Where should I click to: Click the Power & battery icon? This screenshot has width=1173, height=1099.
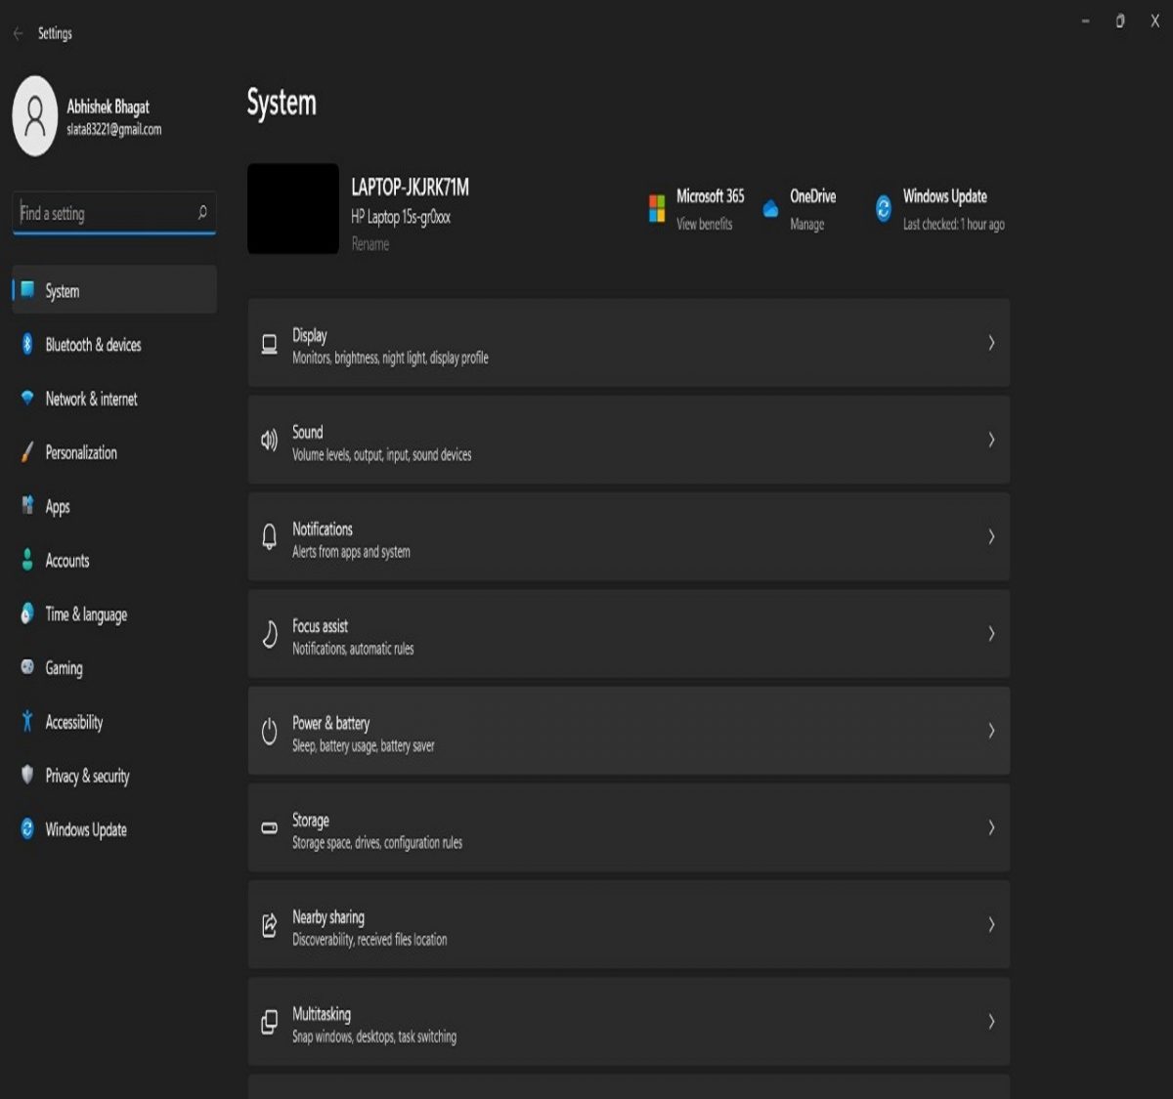[x=270, y=730]
